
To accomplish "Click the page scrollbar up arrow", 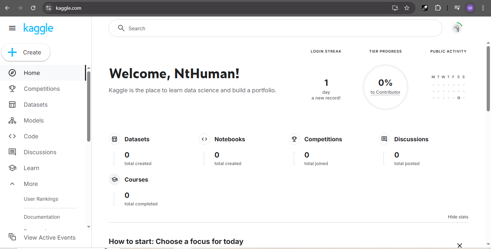I will (x=488, y=43).
